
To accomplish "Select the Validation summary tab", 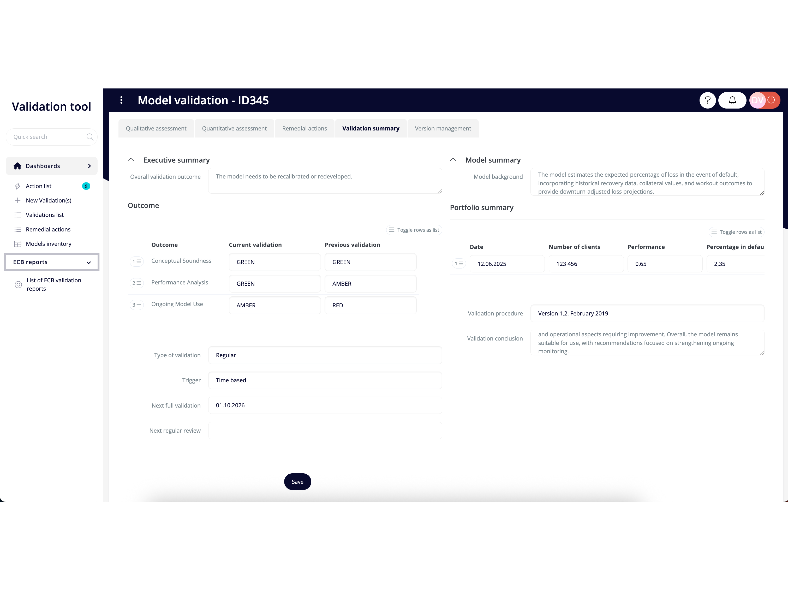I will coord(371,128).
